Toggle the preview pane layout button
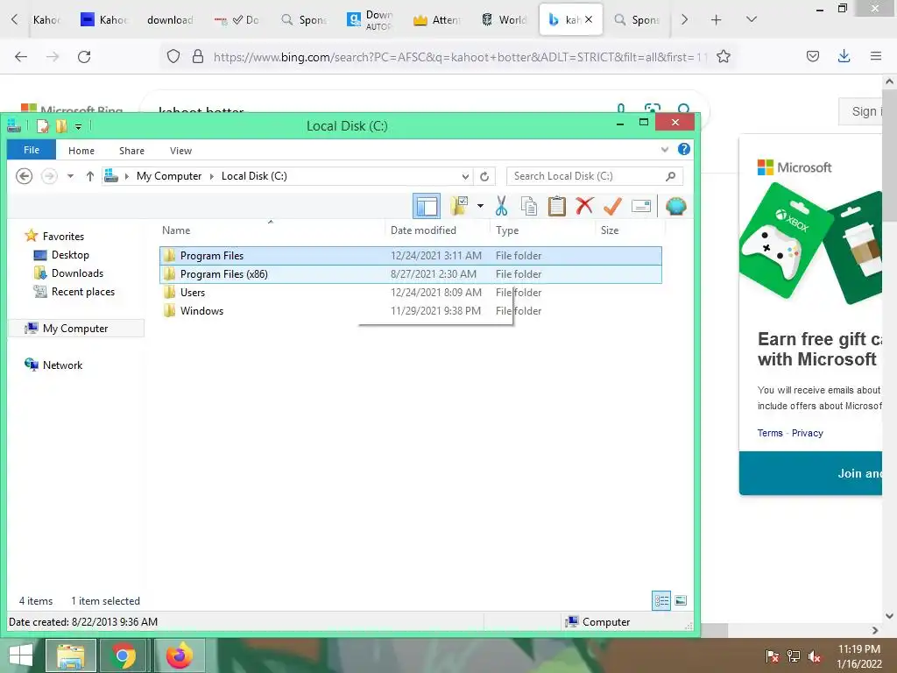This screenshot has height=673, width=897. coord(427,206)
